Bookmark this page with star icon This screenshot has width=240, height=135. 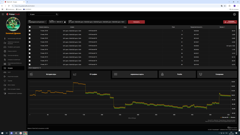point(225,6)
